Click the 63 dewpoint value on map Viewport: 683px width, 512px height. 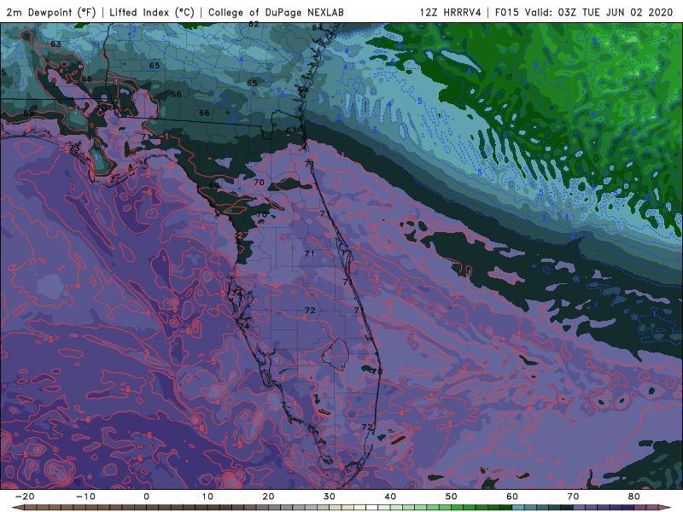(x=55, y=44)
